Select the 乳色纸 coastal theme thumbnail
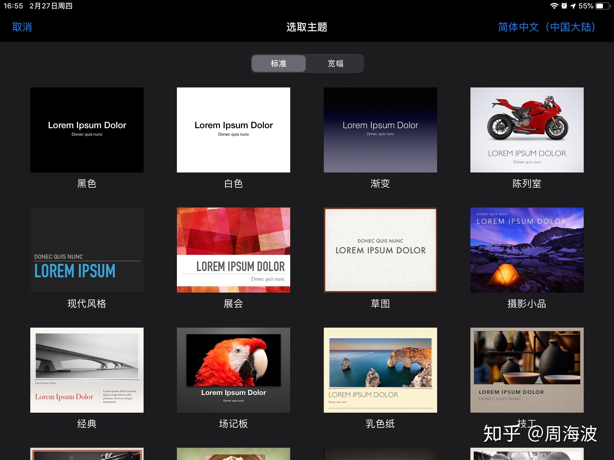 380,370
